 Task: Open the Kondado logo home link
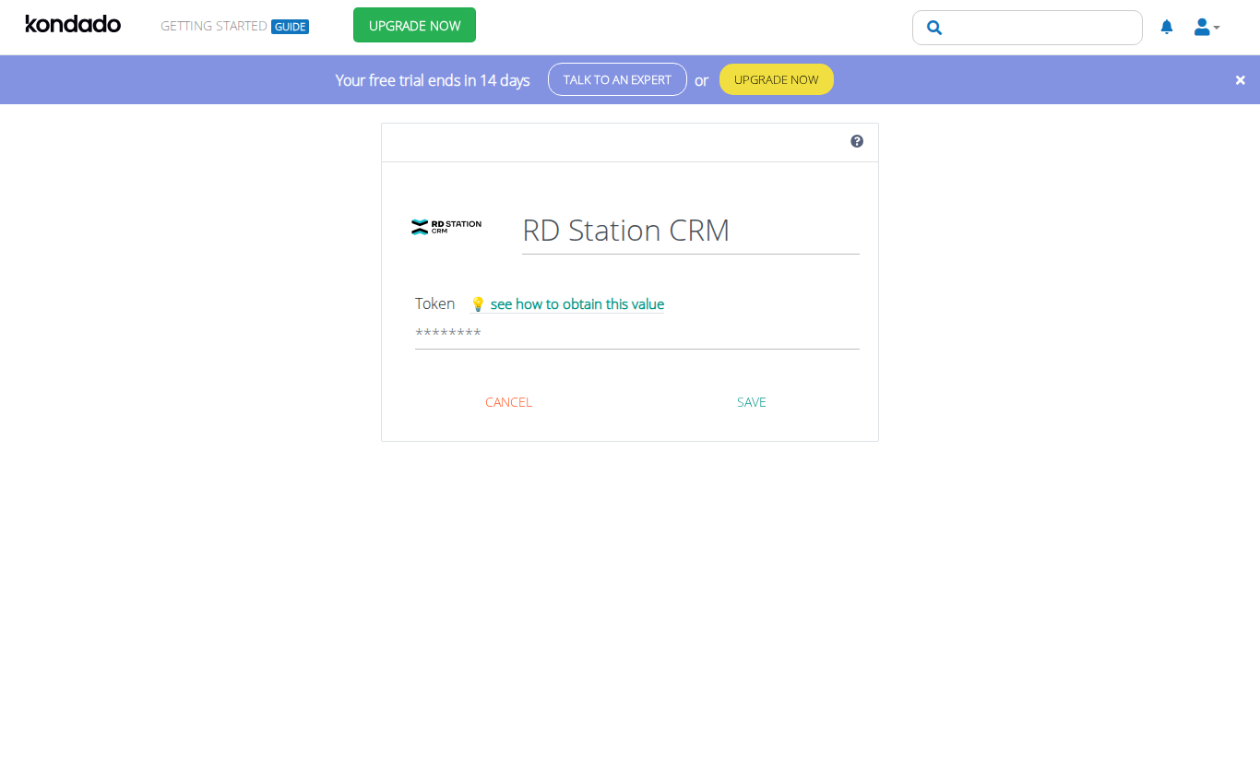pos(73,24)
